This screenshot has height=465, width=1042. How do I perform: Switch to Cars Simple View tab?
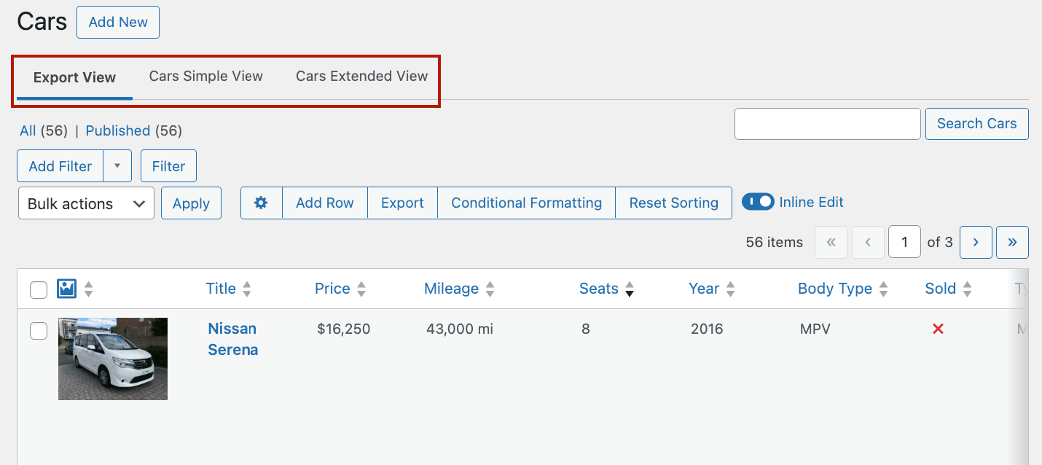[x=205, y=77]
